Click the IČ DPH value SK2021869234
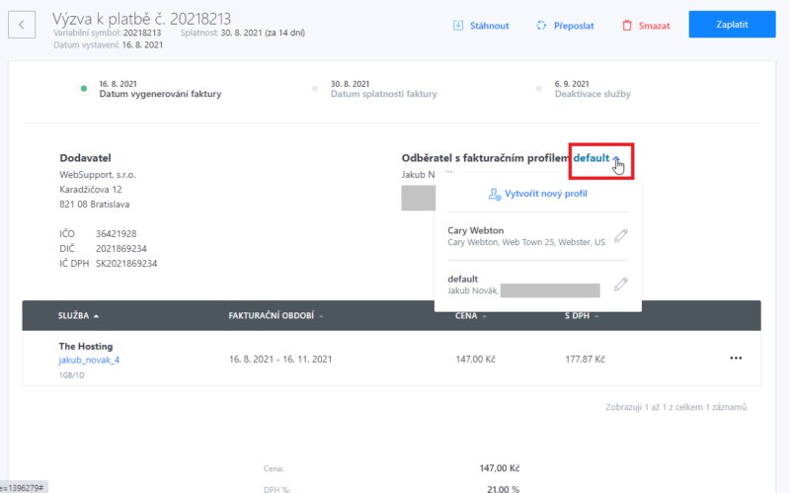The height and width of the screenshot is (493, 790). click(x=126, y=263)
